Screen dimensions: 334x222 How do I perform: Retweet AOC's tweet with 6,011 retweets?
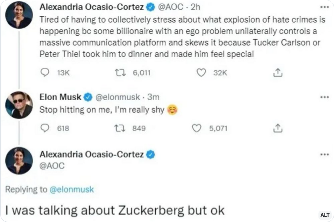(x=119, y=73)
